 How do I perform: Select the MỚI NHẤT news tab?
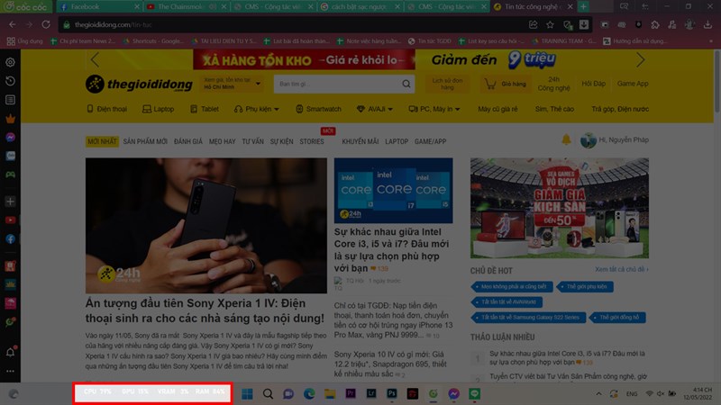tap(102, 142)
